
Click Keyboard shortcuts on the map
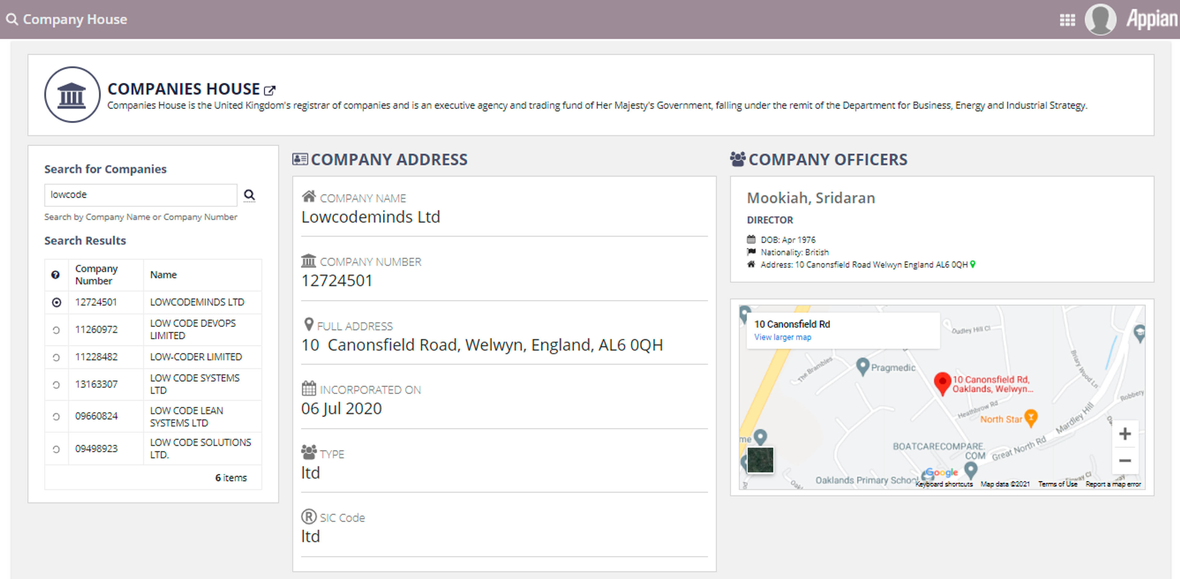coord(944,484)
